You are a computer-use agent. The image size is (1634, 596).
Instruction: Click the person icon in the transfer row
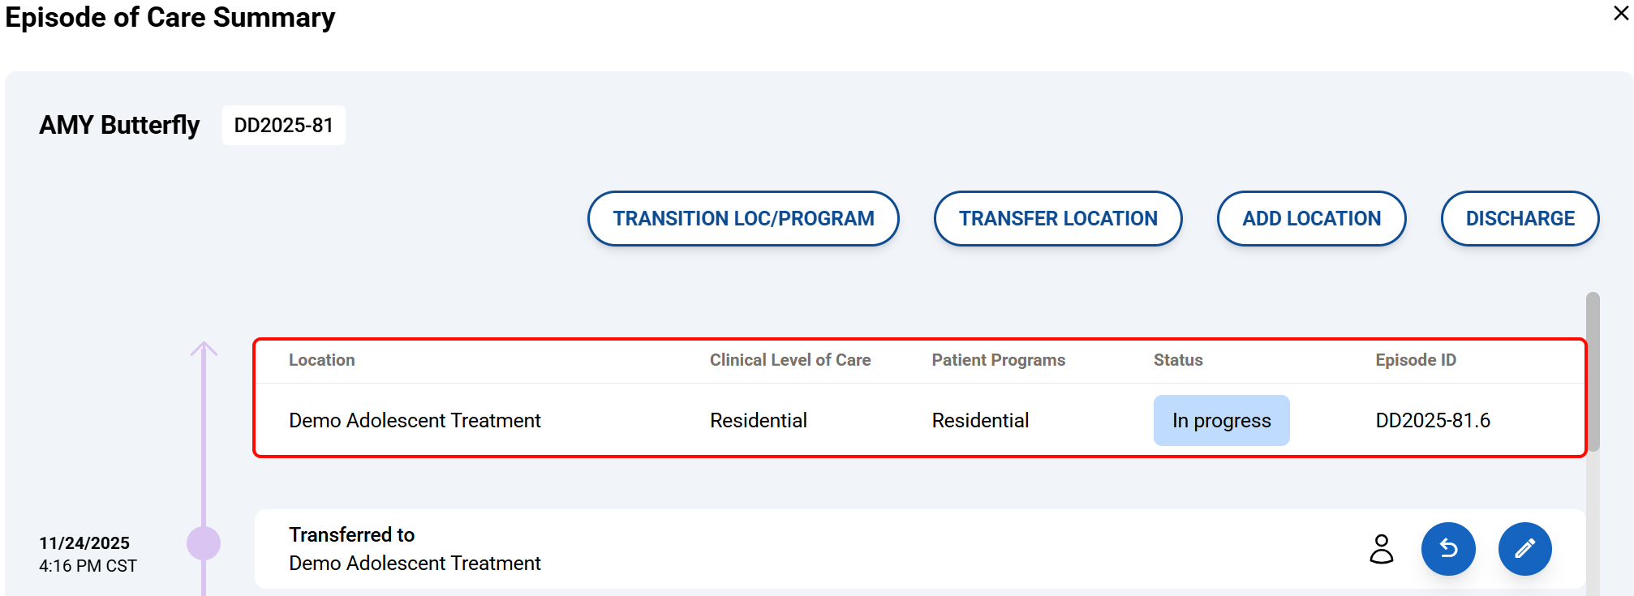[x=1382, y=549]
